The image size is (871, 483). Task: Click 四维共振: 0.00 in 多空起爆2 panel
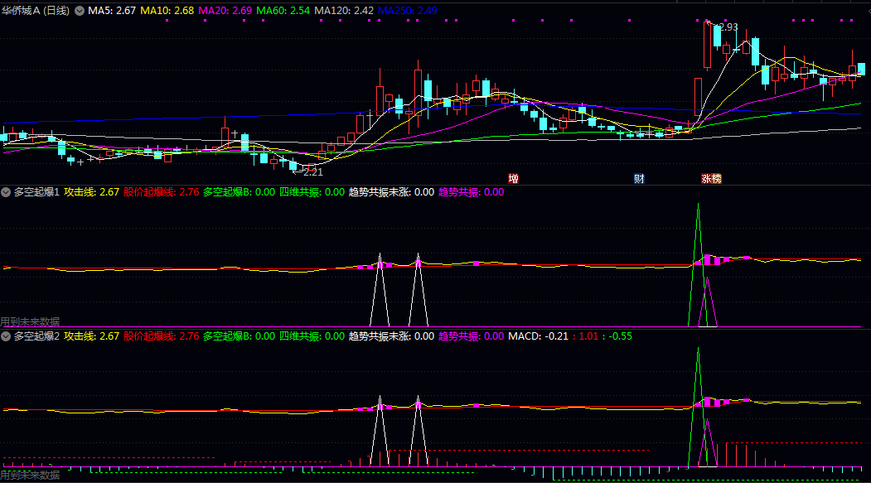312,336
